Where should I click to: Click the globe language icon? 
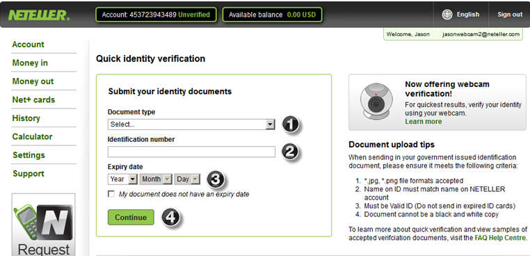pyautogui.click(x=447, y=15)
